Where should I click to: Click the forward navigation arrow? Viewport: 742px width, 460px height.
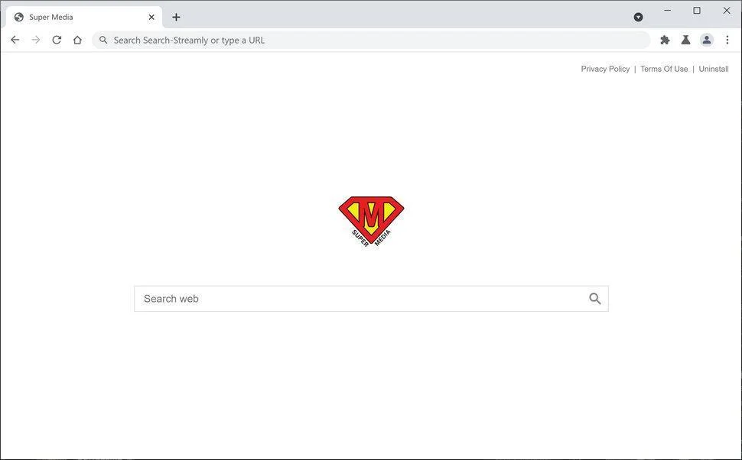pyautogui.click(x=36, y=40)
